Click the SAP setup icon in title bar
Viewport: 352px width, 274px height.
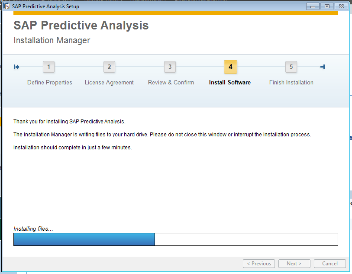point(7,6)
